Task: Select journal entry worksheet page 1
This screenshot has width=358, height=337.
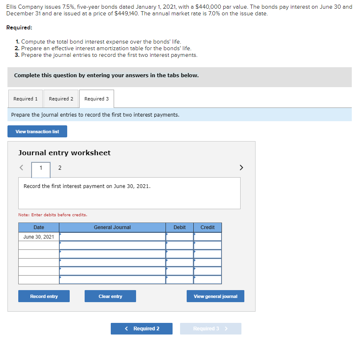Action: (x=41, y=170)
